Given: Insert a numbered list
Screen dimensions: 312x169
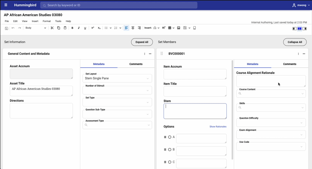Looking at the screenshot, I should coord(116,28).
